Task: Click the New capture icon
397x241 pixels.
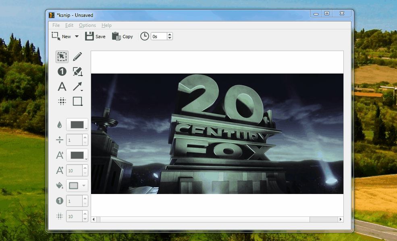Action: 56,36
